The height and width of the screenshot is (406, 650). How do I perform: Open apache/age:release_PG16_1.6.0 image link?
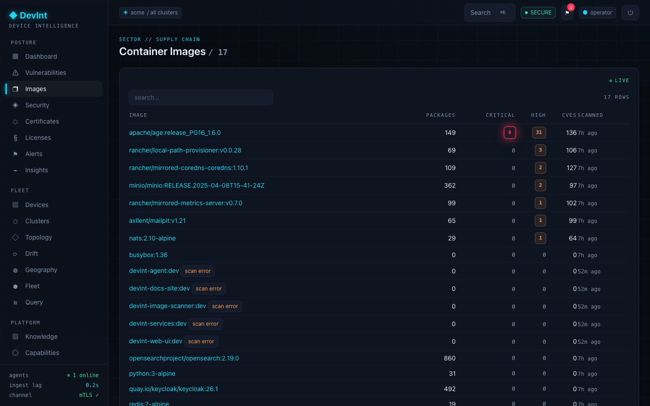pos(175,133)
